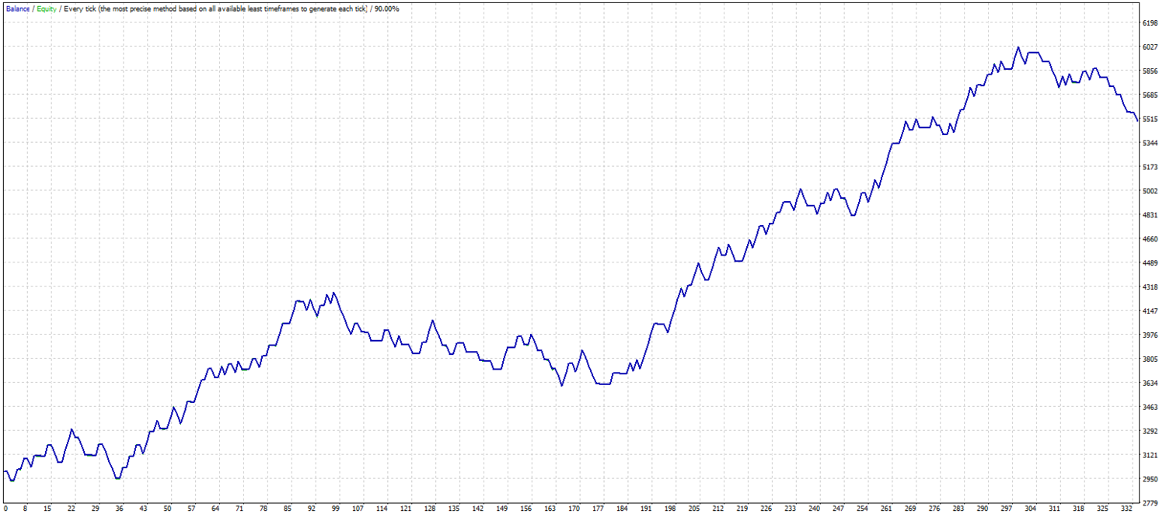Click the 3292 value on vertical axis
This screenshot has height=514, width=1166.
(1150, 431)
